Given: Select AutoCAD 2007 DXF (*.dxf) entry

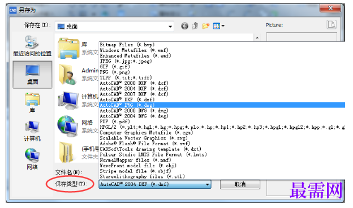Looking at the screenshot, I should click(x=134, y=94).
